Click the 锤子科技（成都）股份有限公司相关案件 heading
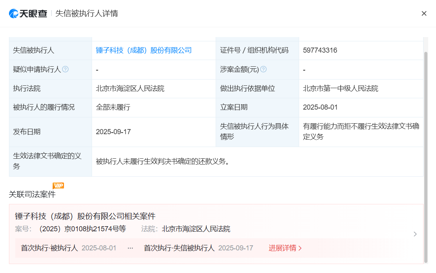Screen dimensions: 436x273 pos(85,216)
